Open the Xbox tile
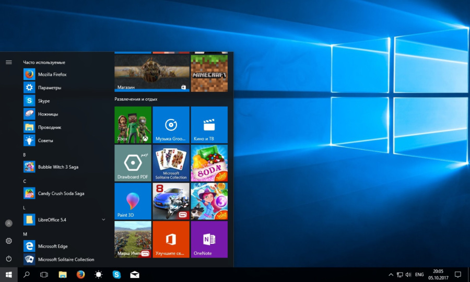 [133, 125]
